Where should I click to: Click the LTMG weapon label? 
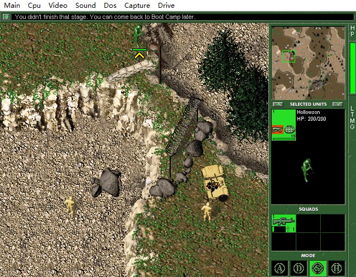352,117
